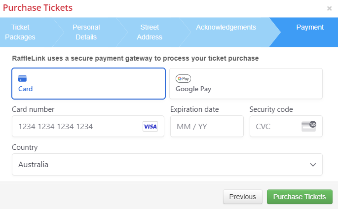Click the Purchase Tickets dialog title
Viewport: 338px width, 209px height.
click(38, 8)
